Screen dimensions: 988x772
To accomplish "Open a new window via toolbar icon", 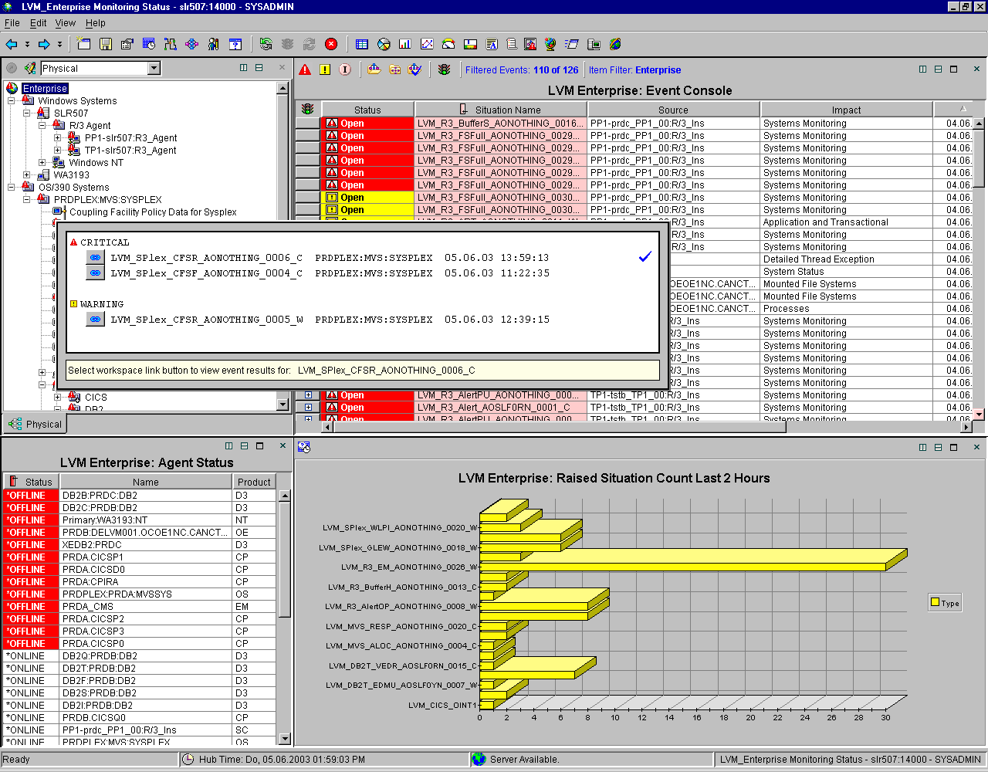I will pyautogui.click(x=84, y=44).
